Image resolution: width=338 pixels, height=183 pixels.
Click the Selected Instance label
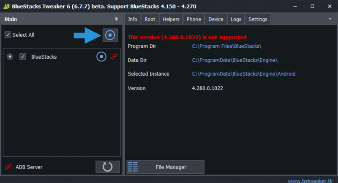149,74
